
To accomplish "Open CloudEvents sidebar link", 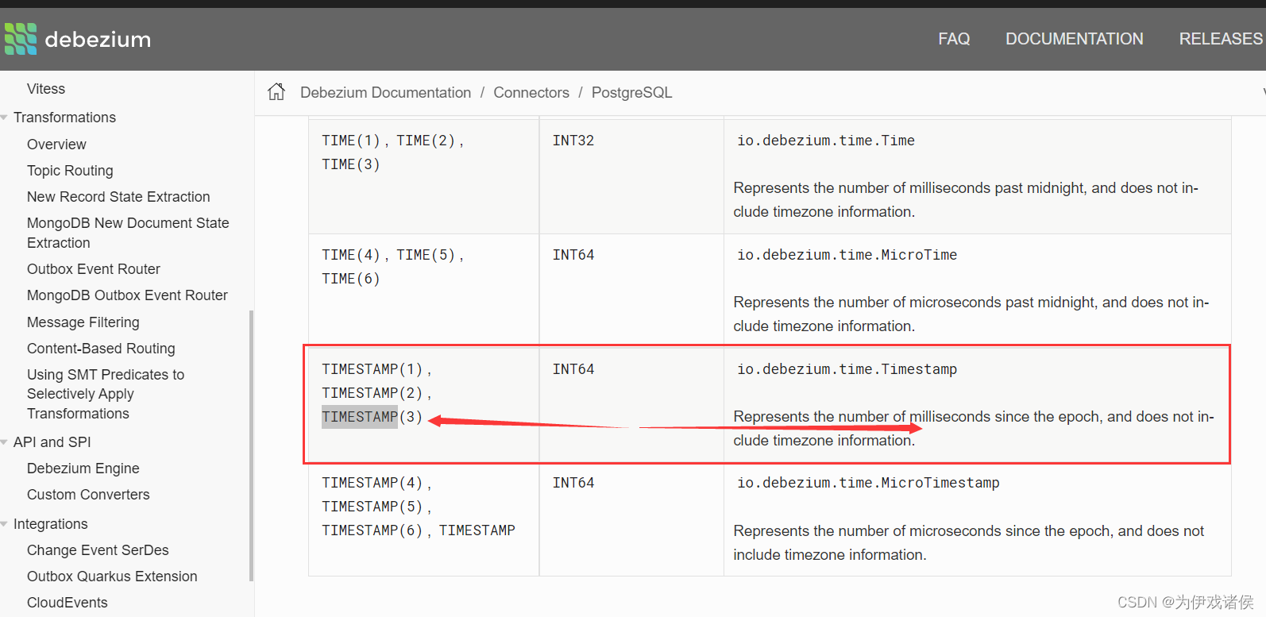I will (68, 603).
